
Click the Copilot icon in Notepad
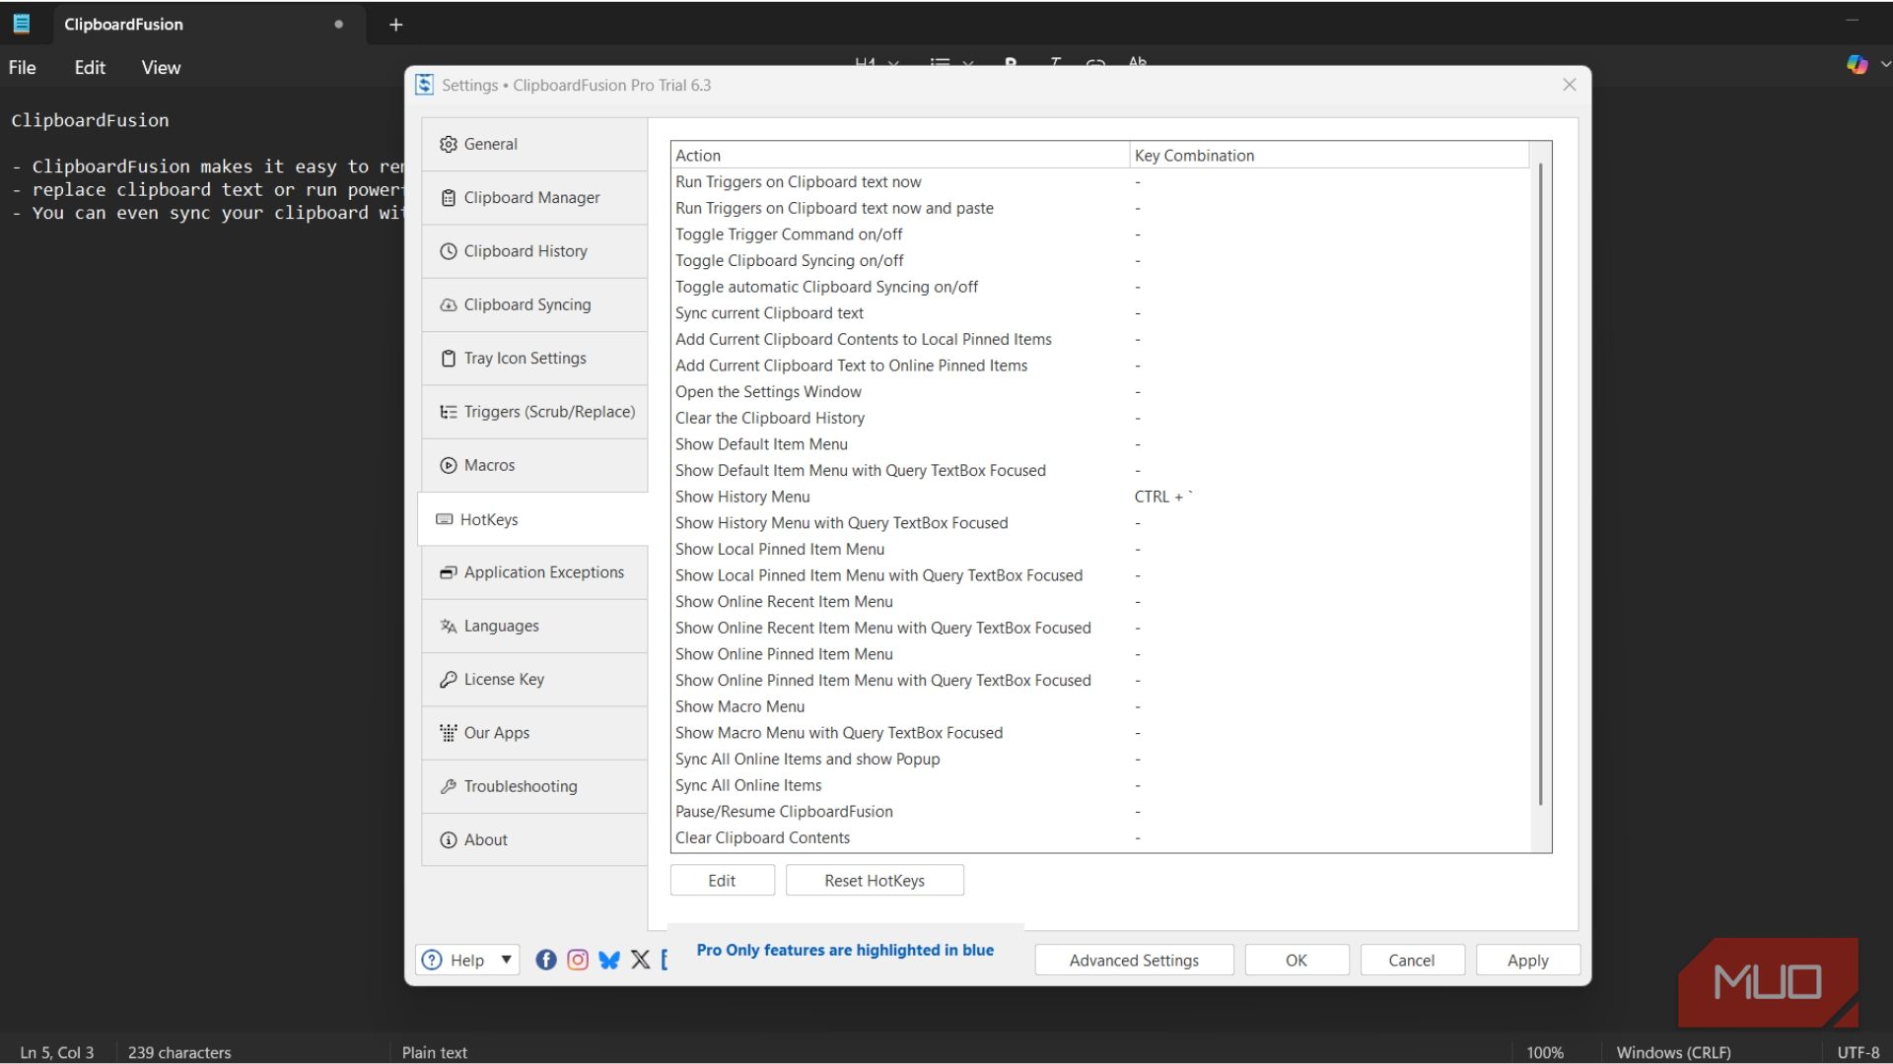pyautogui.click(x=1858, y=65)
